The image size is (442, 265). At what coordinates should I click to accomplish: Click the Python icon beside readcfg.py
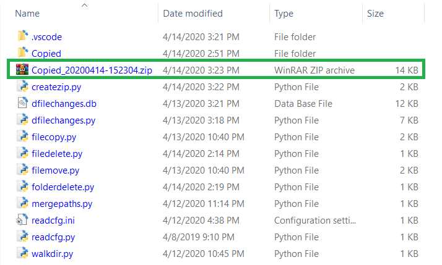22,237
